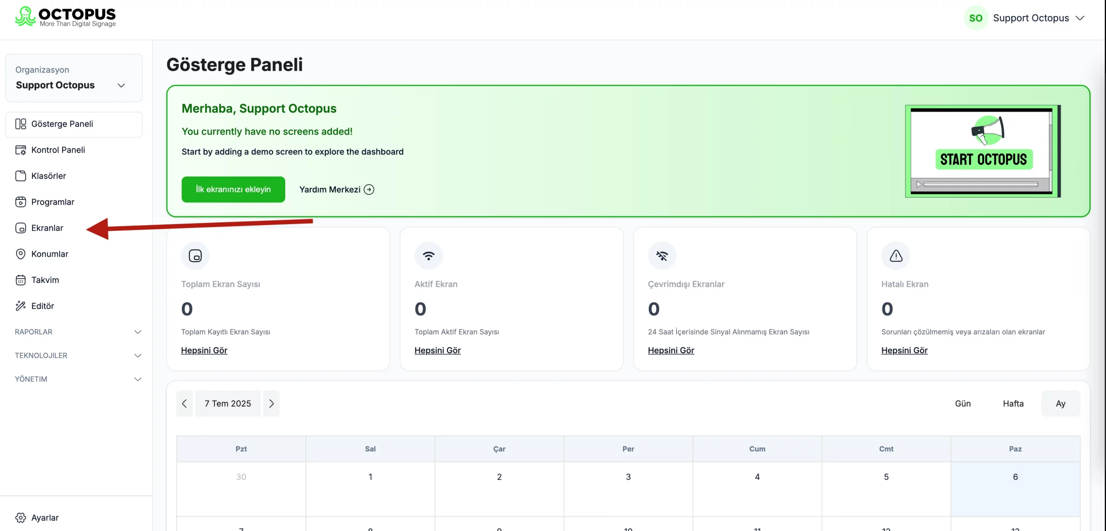Screen dimensions: 1106x531
Task: Click the Konumlar location pin icon
Action: tap(20, 254)
